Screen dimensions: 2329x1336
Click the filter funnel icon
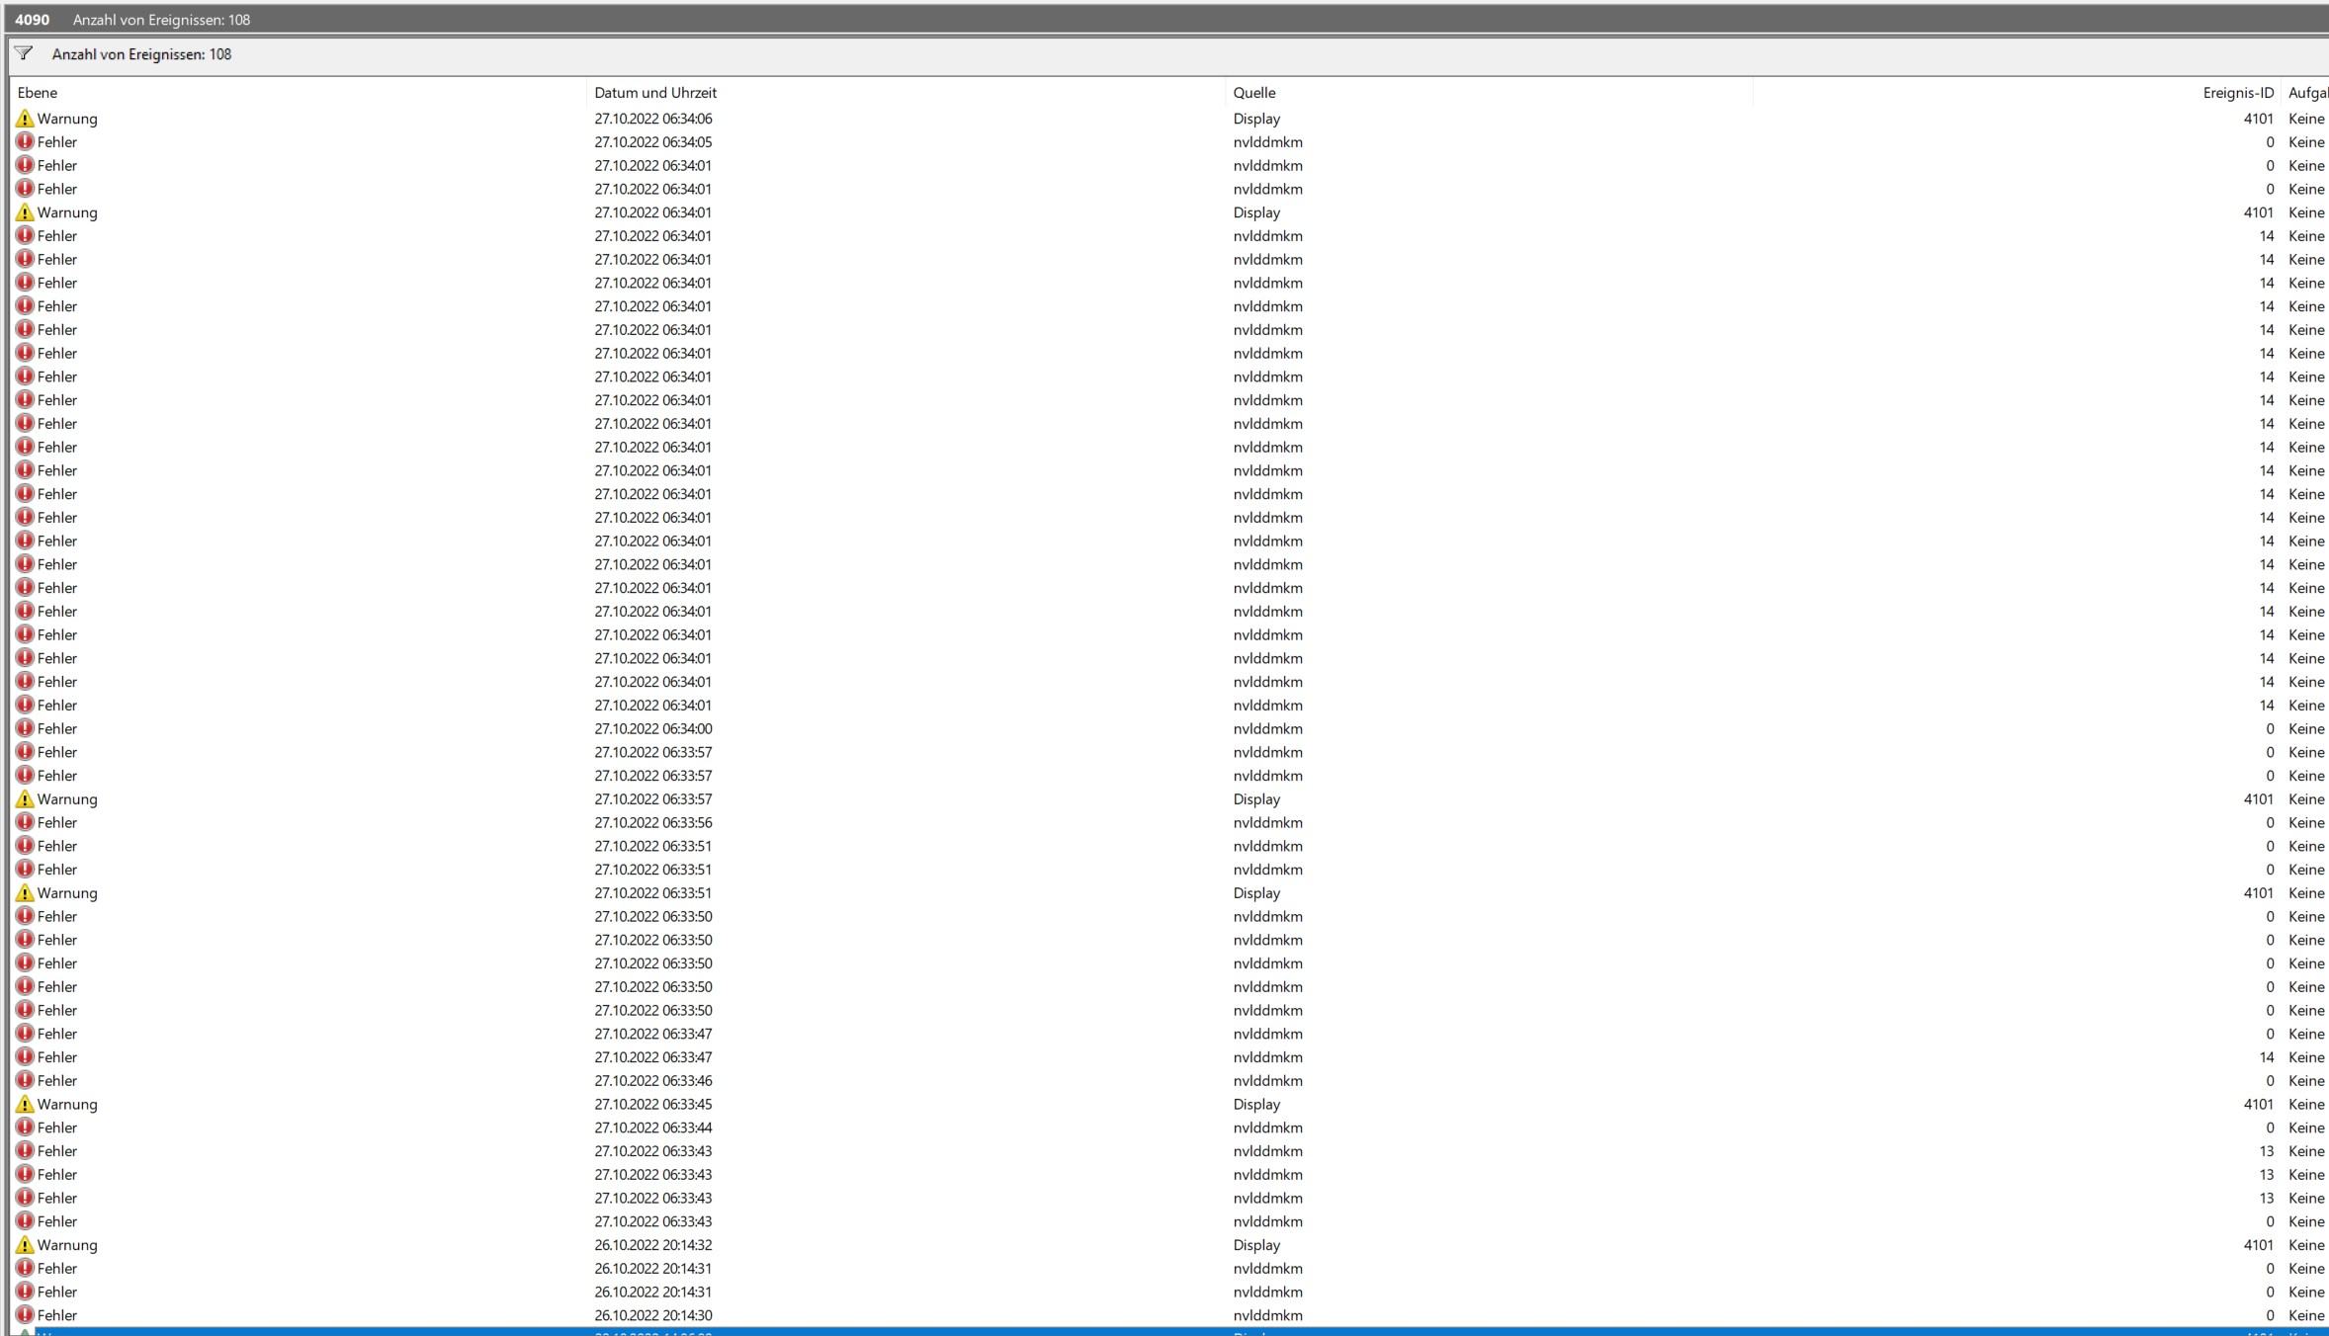pyautogui.click(x=24, y=54)
